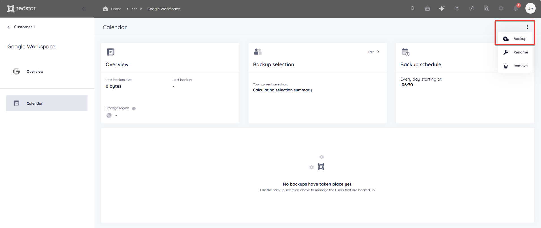Open notifications bell with 7 badge
Viewport: 541px width, 228px height.
(x=516, y=8)
